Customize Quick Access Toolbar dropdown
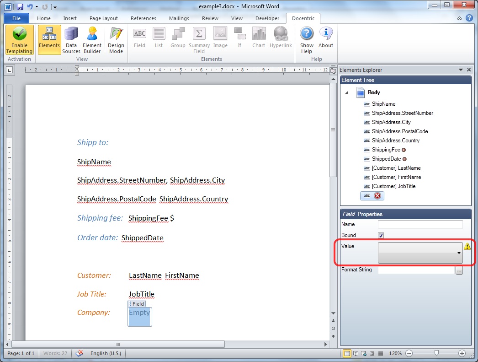Screen dimensions: 478x362 tap(55, 7)
